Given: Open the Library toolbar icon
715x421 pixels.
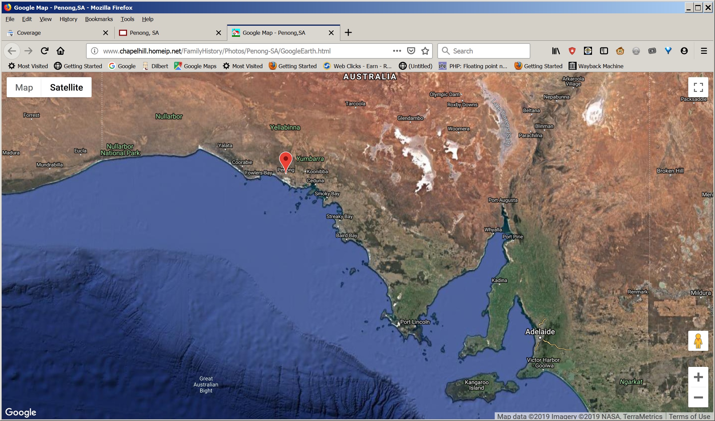Looking at the screenshot, I should tap(556, 51).
